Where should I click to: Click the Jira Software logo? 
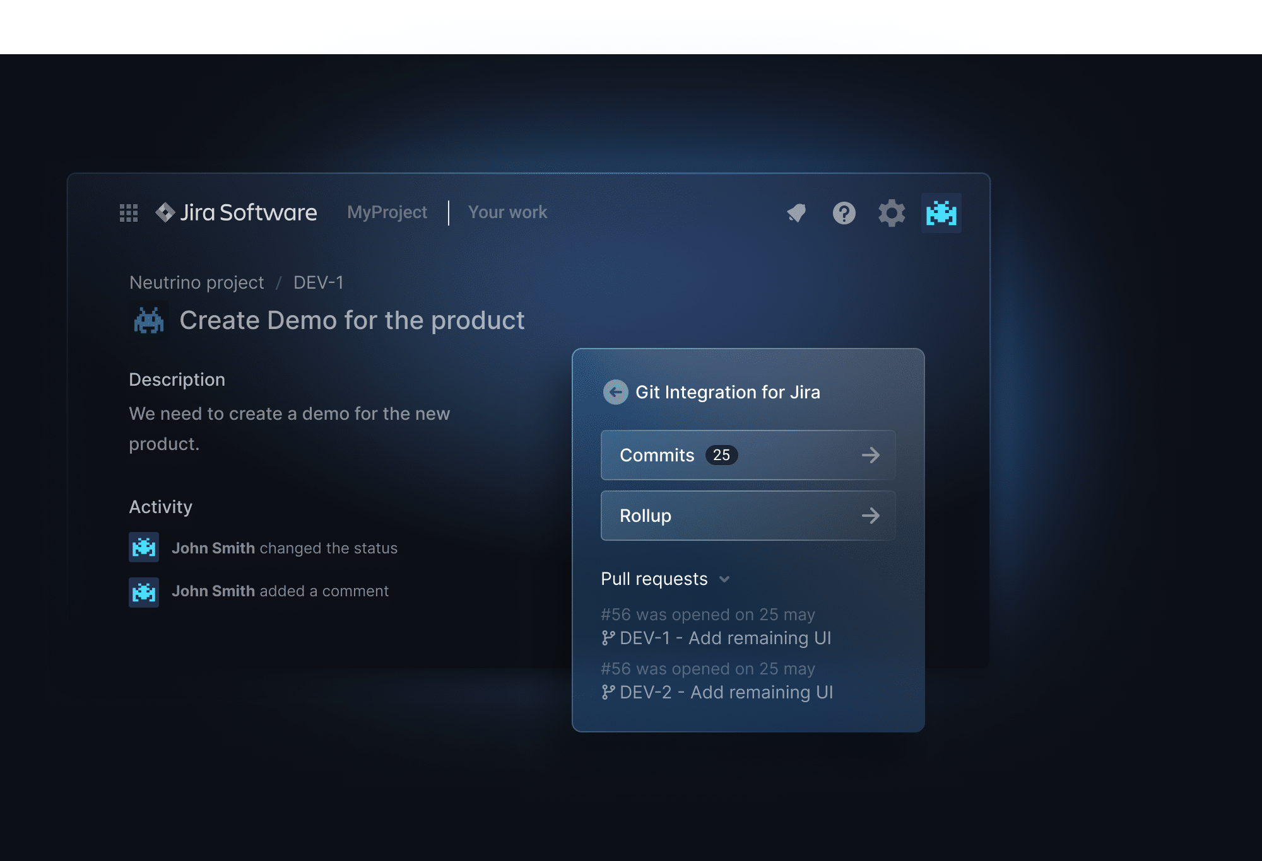tap(236, 213)
